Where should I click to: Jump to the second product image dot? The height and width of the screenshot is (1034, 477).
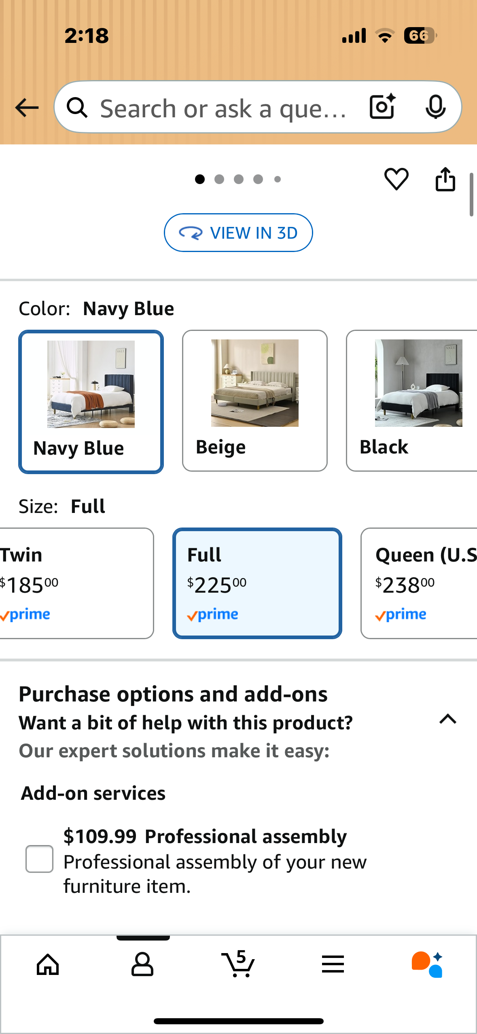219,179
